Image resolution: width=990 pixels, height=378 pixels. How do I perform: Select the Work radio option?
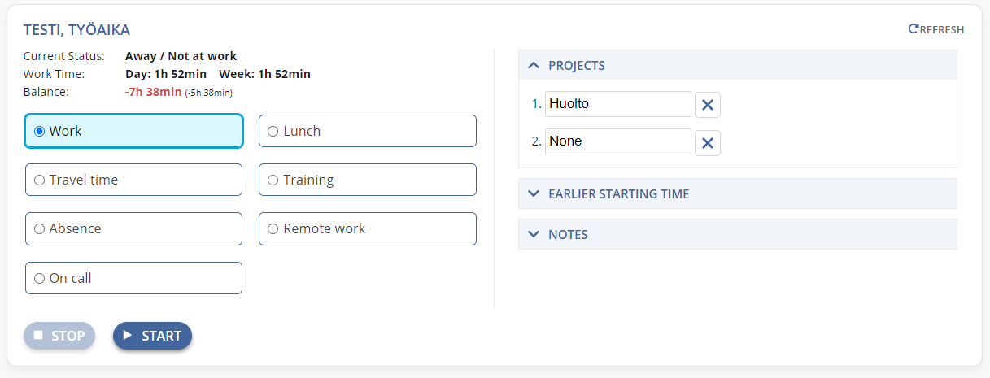pyautogui.click(x=133, y=131)
